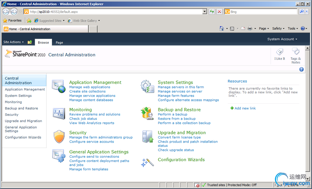Click the IE Home icon
Viewport: 312px width, 189px height.
pyautogui.click(x=221, y=28)
